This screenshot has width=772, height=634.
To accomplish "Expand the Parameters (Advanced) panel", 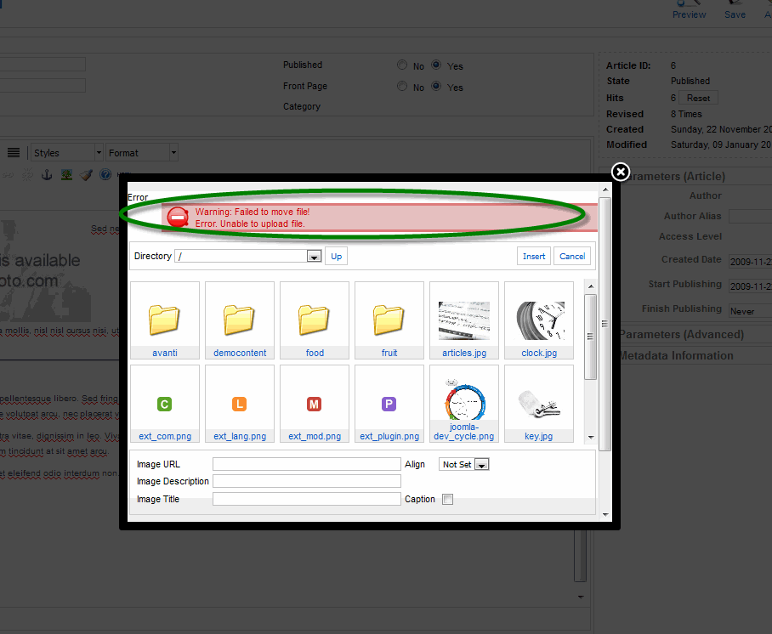I will [x=685, y=335].
